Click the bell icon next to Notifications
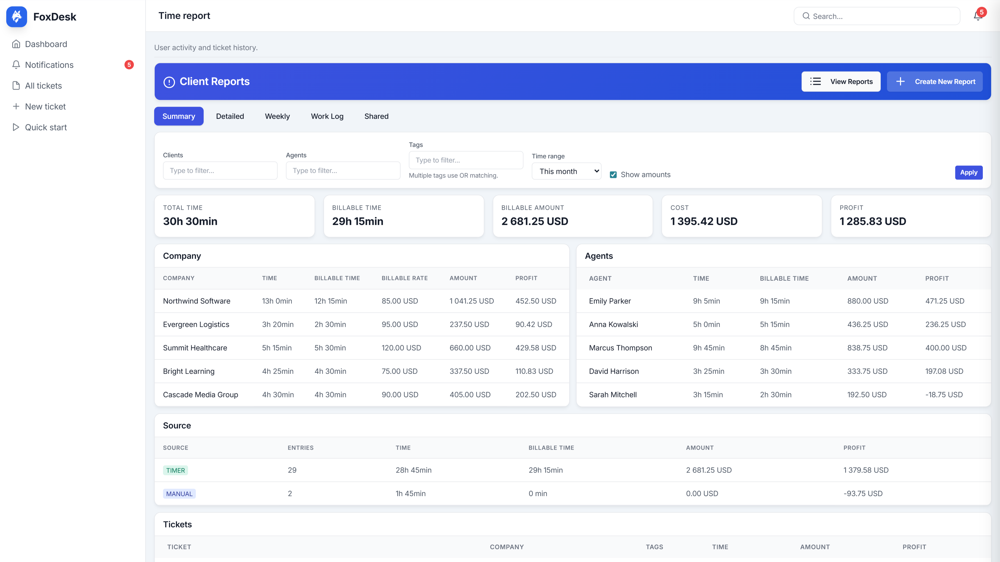The height and width of the screenshot is (562, 1000). [x=16, y=65]
